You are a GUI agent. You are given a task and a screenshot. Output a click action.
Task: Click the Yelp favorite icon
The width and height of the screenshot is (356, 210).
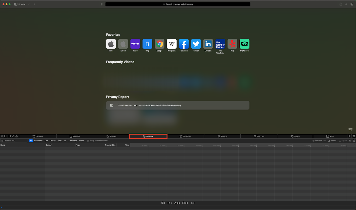[232, 44]
